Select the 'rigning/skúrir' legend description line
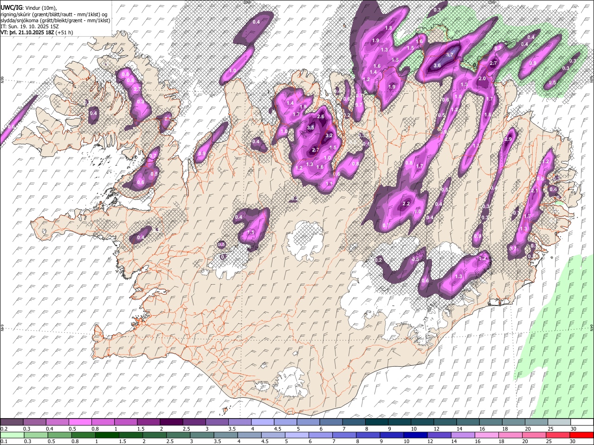 [54, 14]
